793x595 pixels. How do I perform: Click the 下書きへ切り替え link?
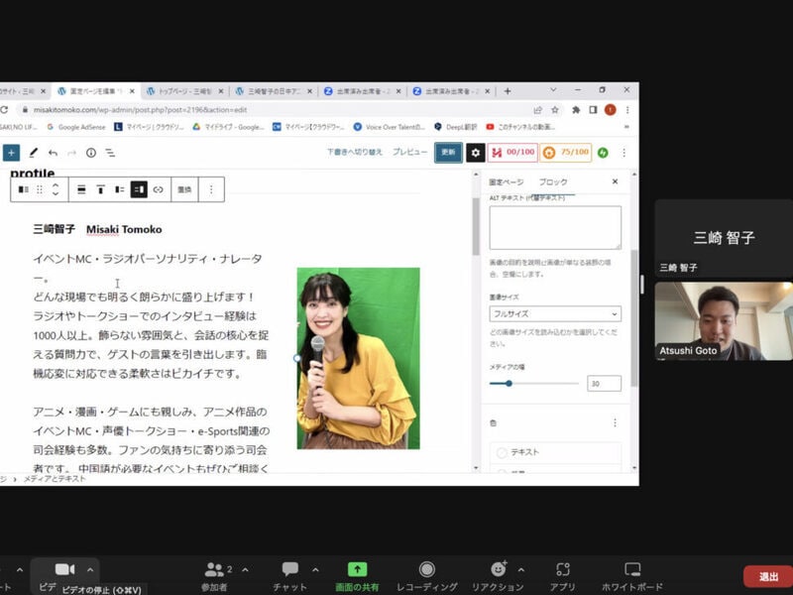pyautogui.click(x=354, y=152)
